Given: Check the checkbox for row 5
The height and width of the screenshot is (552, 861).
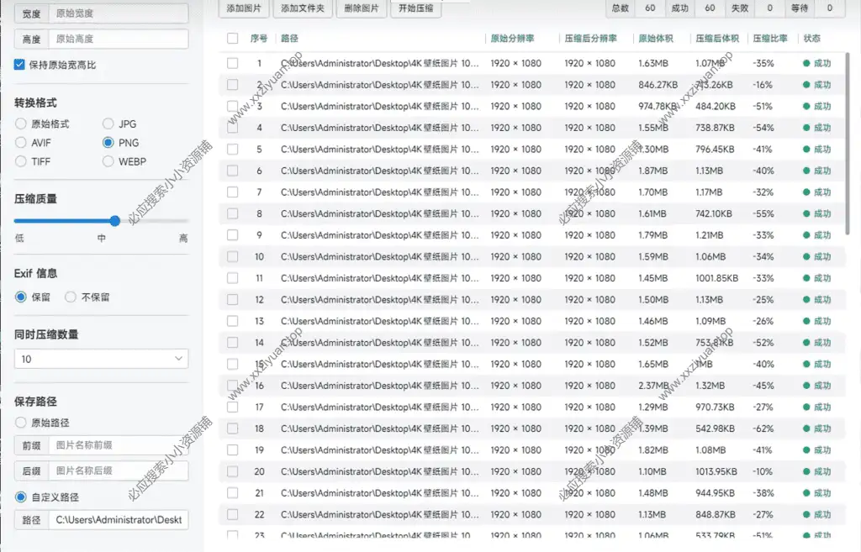Looking at the screenshot, I should [x=233, y=150].
